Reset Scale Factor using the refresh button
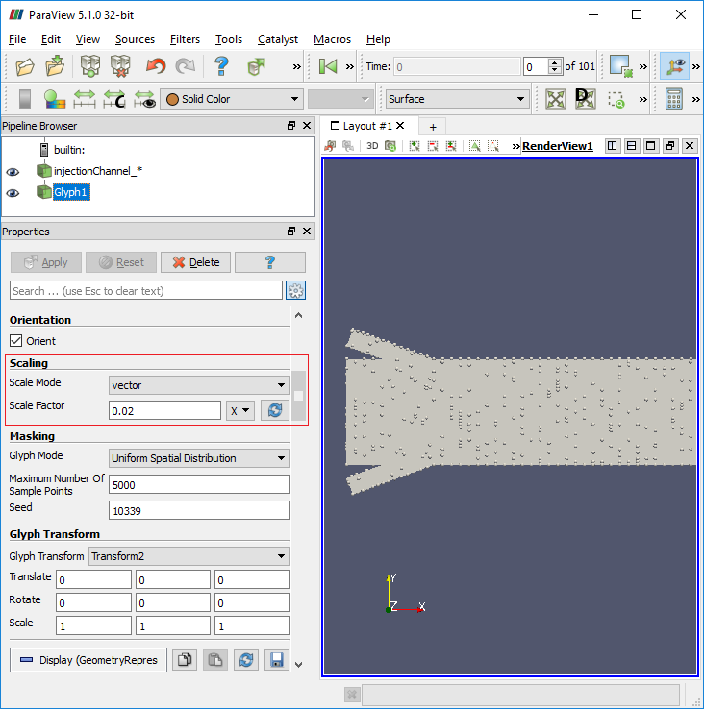 [x=275, y=410]
